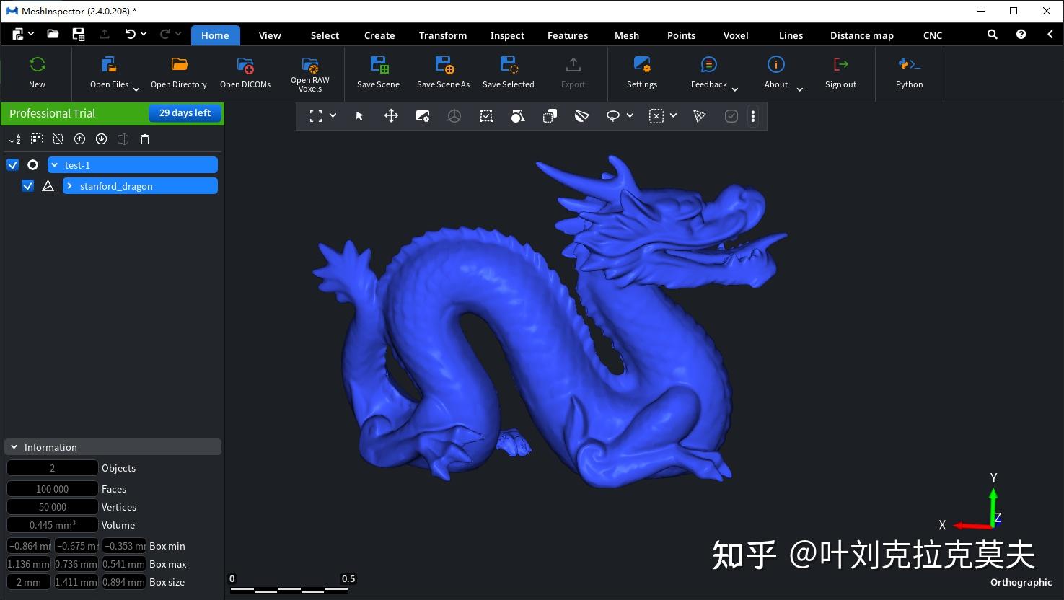Uncheck the stanford_dragon visibility checkbox
Screen dimensions: 1064x600
[27, 186]
